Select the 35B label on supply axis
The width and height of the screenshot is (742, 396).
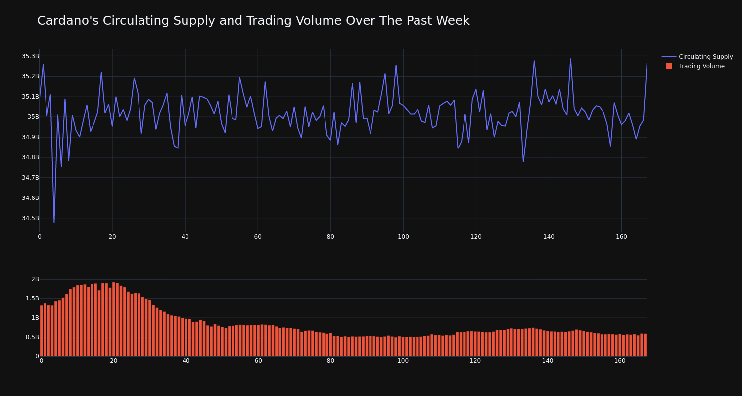coord(33,117)
